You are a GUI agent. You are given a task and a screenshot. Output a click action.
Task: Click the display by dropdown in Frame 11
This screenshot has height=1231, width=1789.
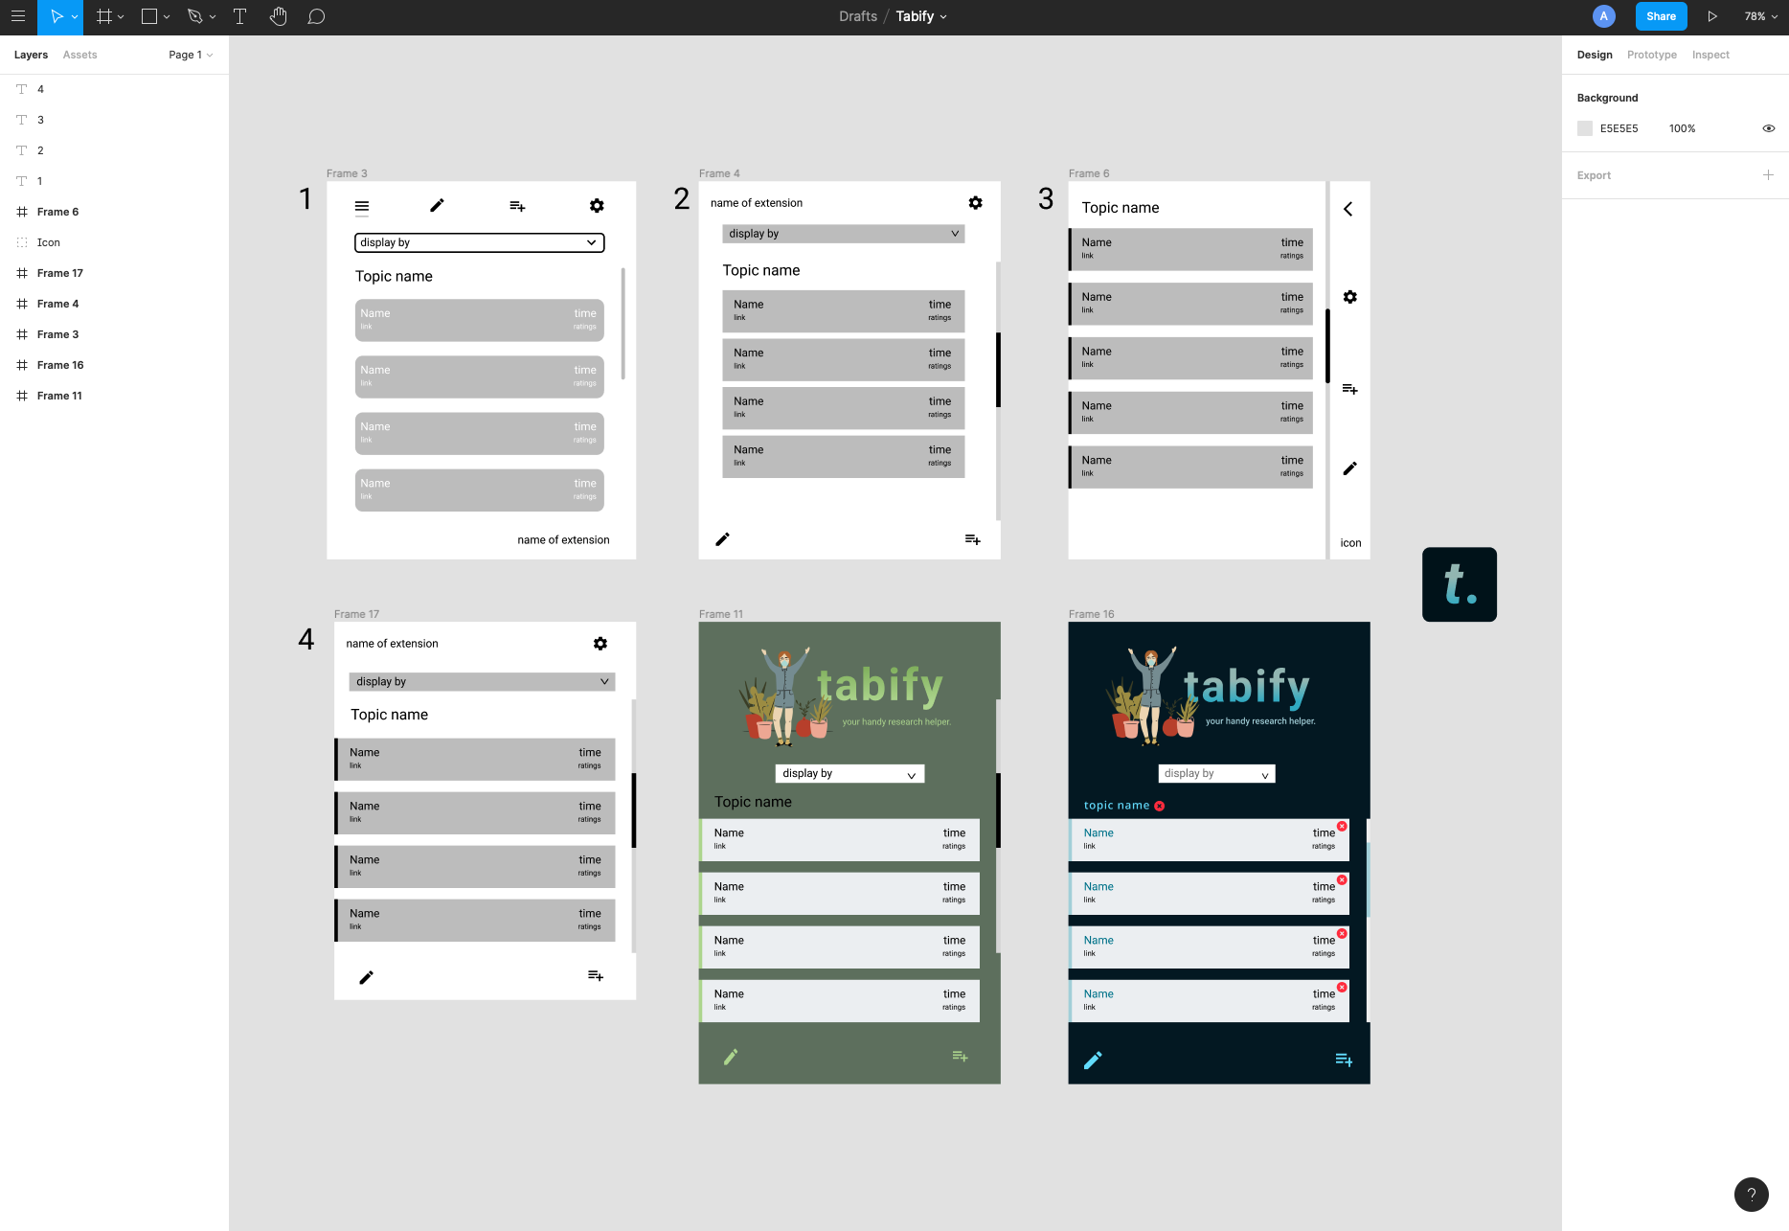[849, 773]
